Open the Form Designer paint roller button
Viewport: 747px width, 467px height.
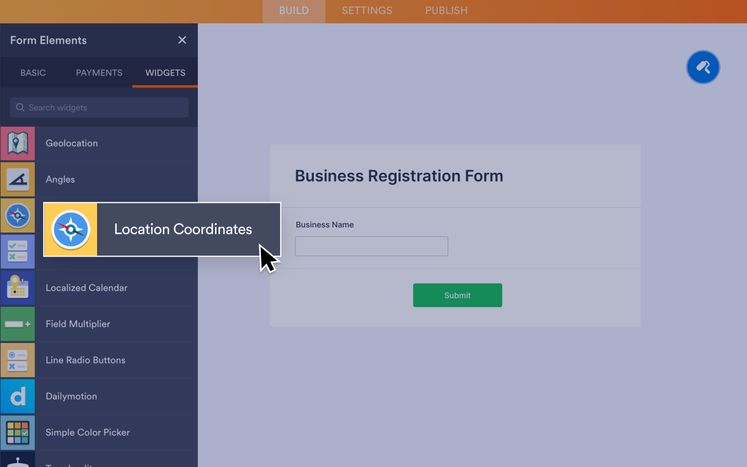coord(703,67)
